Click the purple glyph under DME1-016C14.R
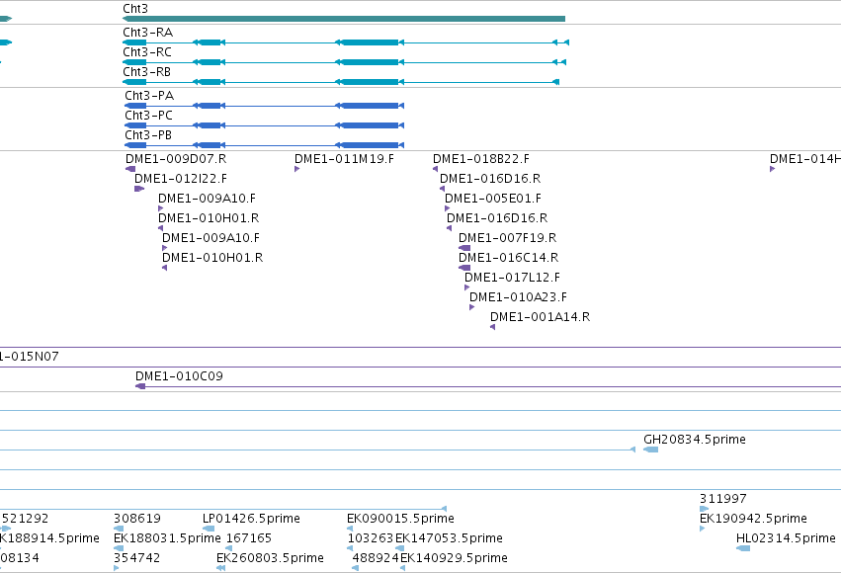The width and height of the screenshot is (841, 573). click(x=464, y=268)
